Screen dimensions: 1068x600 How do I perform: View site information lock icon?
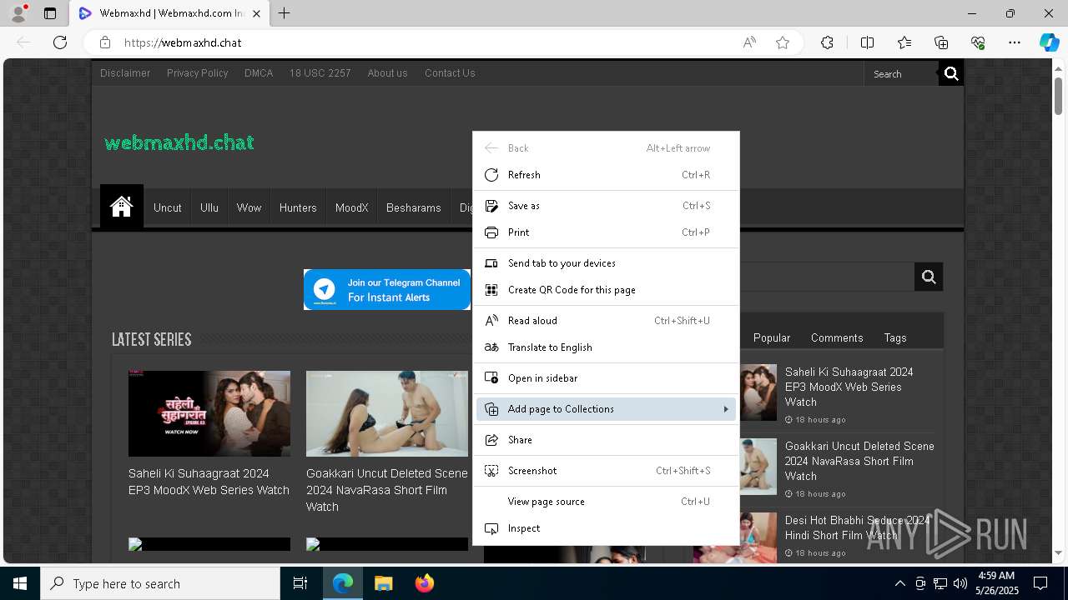tap(104, 42)
